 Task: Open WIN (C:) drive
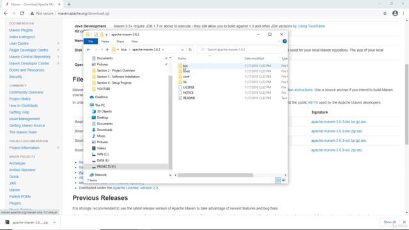102,155
